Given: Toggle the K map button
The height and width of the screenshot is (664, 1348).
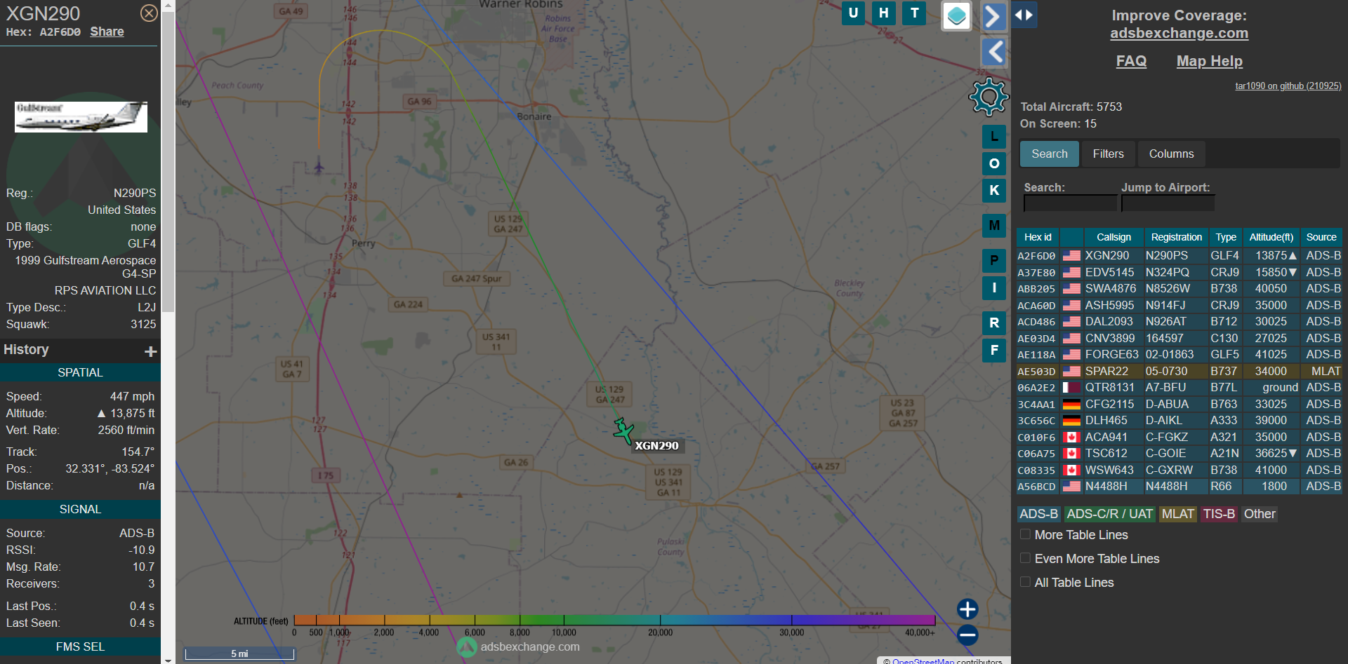Looking at the screenshot, I should tap(994, 190).
